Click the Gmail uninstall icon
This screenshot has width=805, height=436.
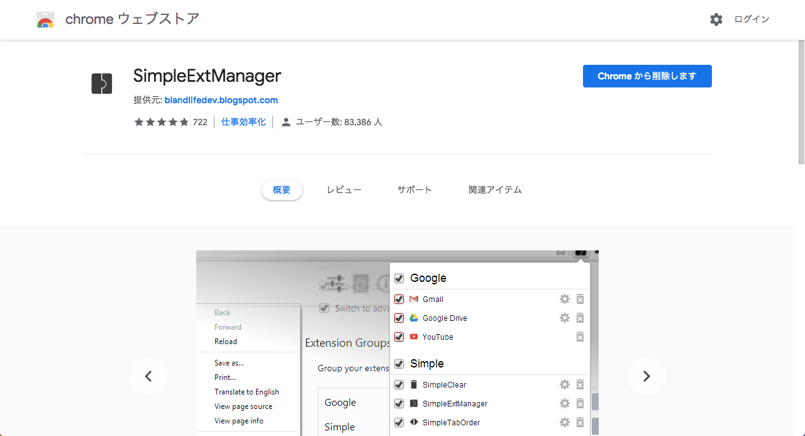coord(580,299)
